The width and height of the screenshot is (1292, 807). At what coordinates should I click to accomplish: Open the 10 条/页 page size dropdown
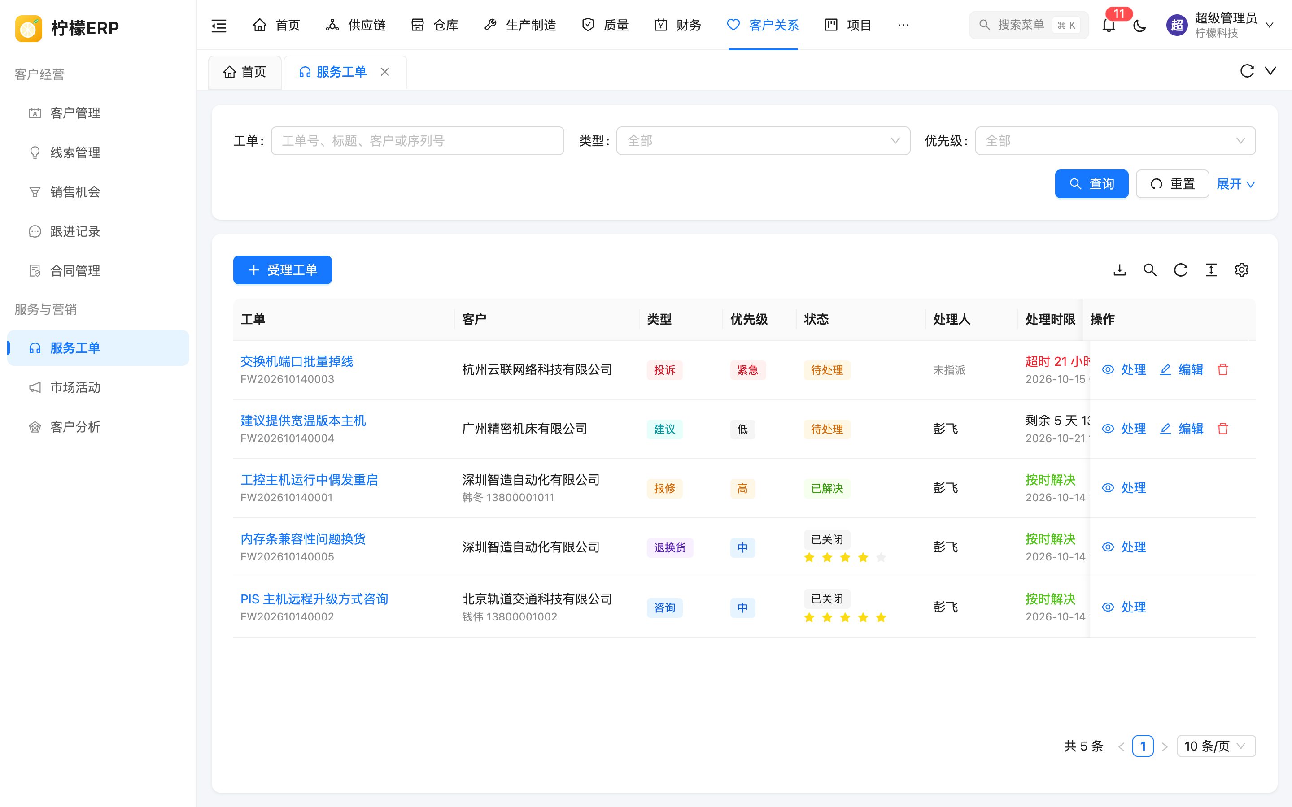[x=1216, y=746]
